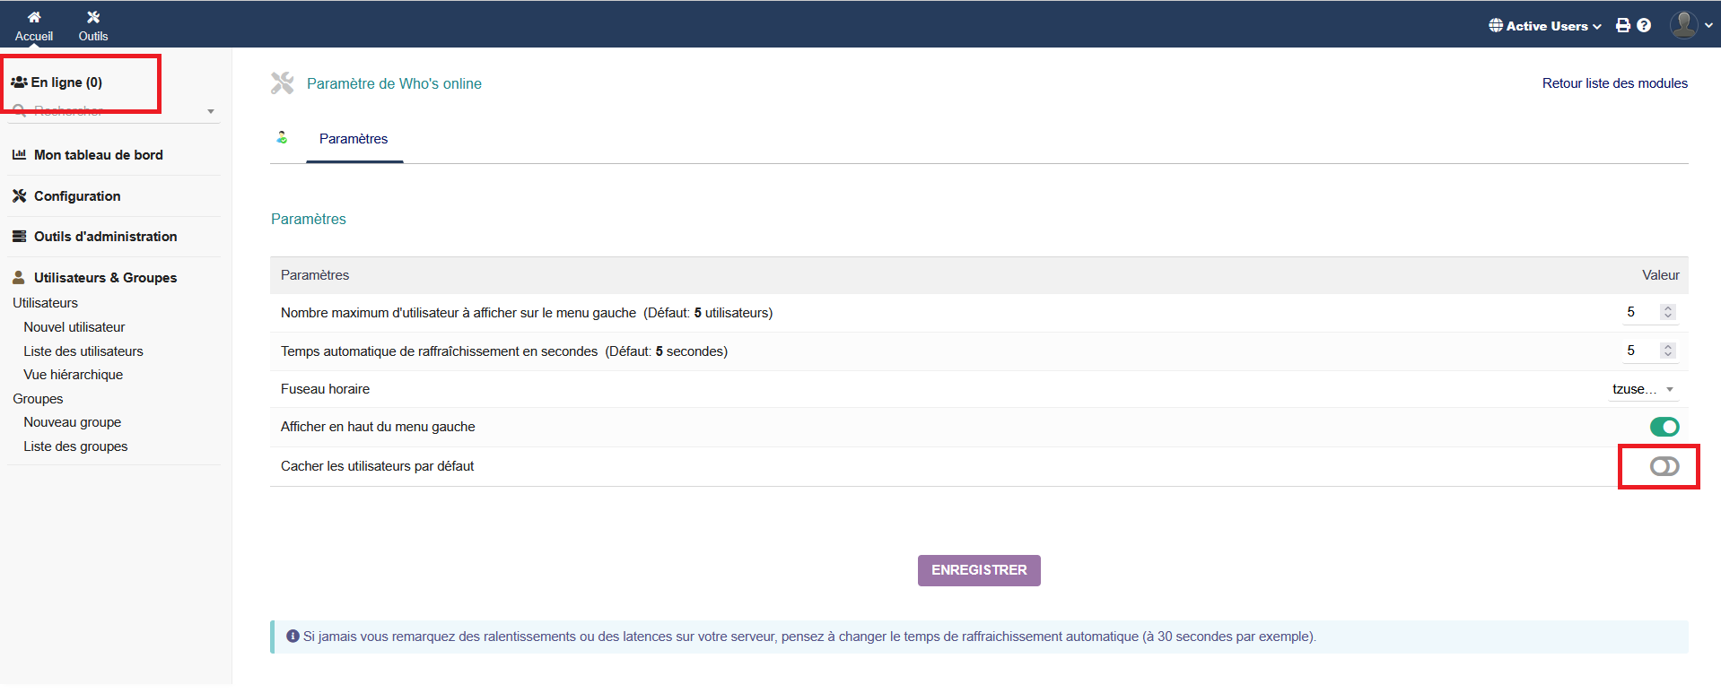The image size is (1721, 693).
Task: Follow the Retour liste des modules link
Action: tap(1614, 83)
